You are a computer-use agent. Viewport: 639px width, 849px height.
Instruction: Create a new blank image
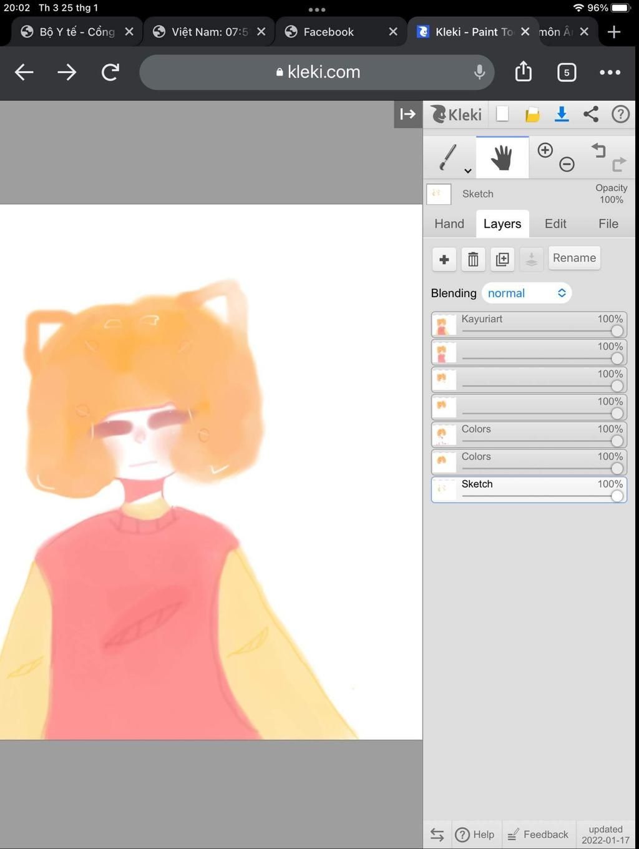point(502,114)
